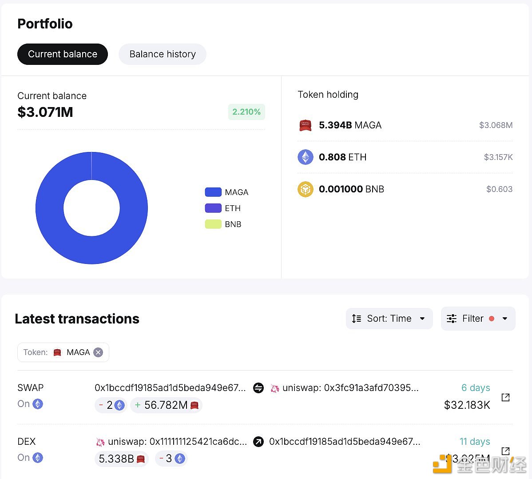Open DEX transaction in external explorer
This screenshot has width=532, height=479.
coord(505,451)
